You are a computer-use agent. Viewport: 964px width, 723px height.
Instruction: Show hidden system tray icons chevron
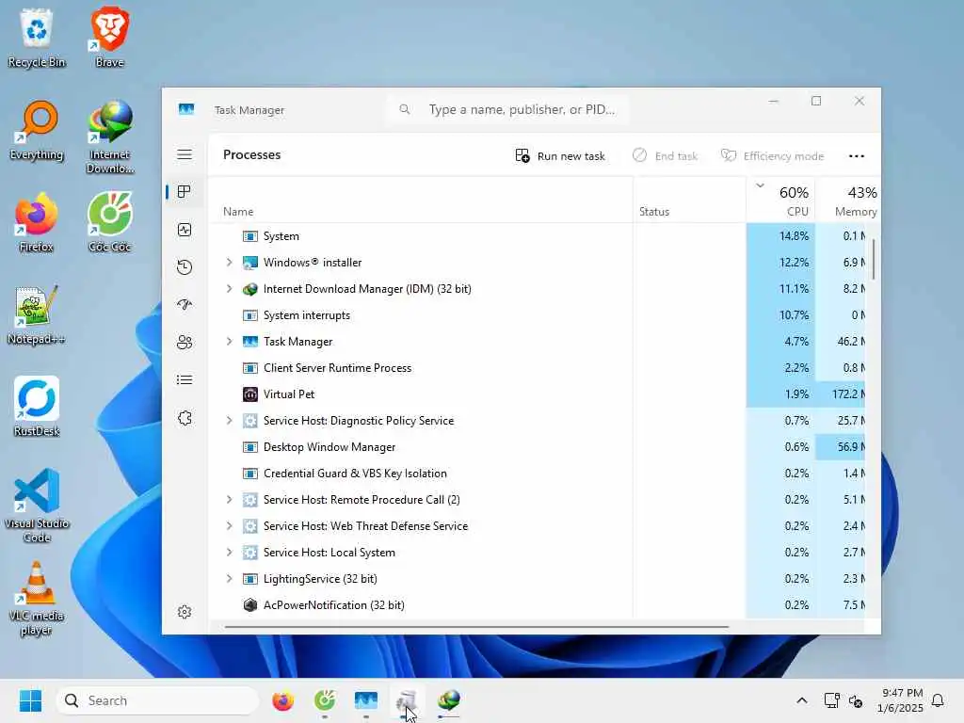click(x=802, y=700)
